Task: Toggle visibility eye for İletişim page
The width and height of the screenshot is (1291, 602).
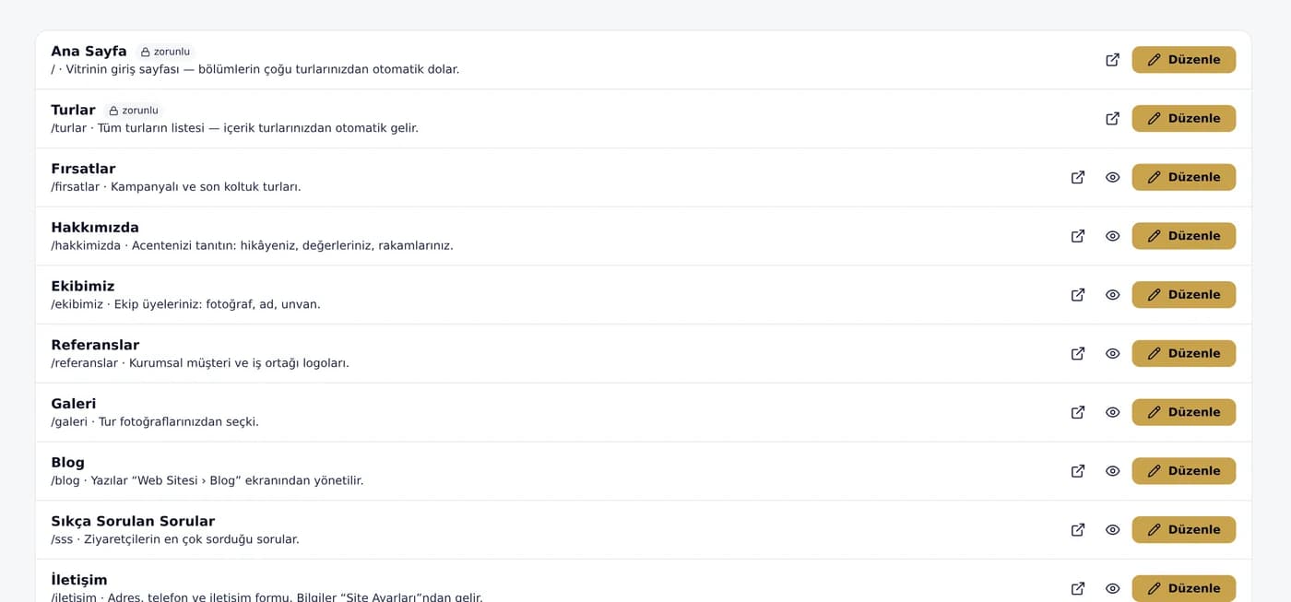Action: click(1112, 588)
